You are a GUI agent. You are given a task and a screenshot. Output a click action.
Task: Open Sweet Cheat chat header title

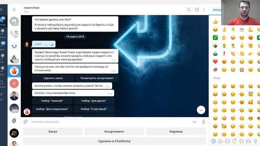click(32, 8)
